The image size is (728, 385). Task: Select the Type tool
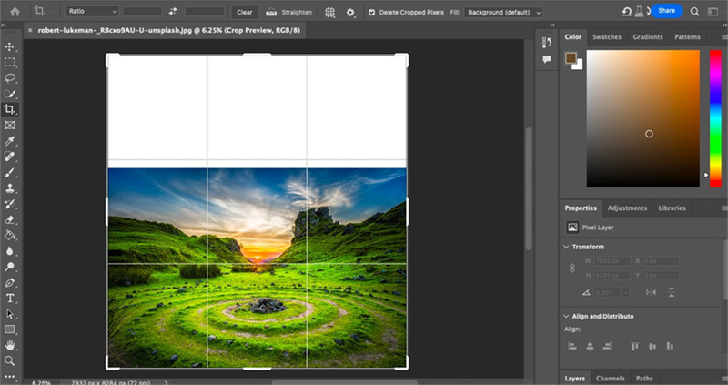pos(10,298)
